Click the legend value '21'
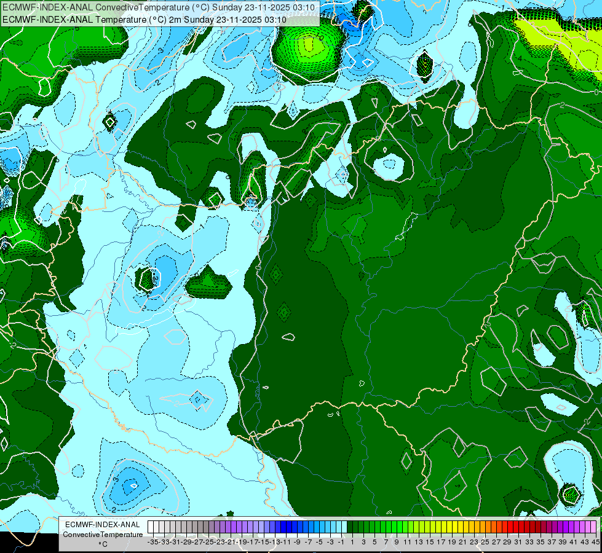This screenshot has width=602, height=553. [464, 542]
